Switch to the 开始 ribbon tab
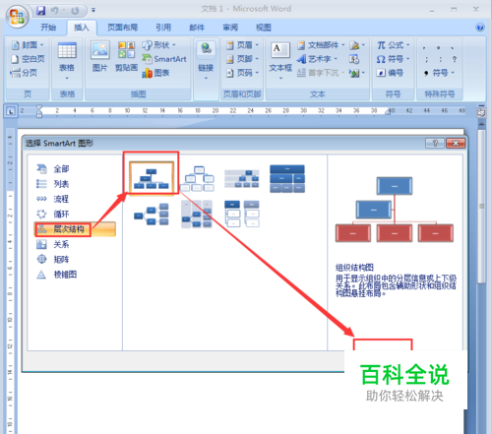The width and height of the screenshot is (492, 434). coord(48,28)
